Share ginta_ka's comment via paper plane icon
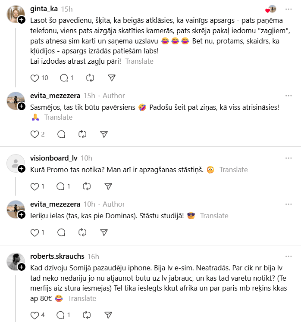This screenshot has width=301, height=322. (111, 78)
